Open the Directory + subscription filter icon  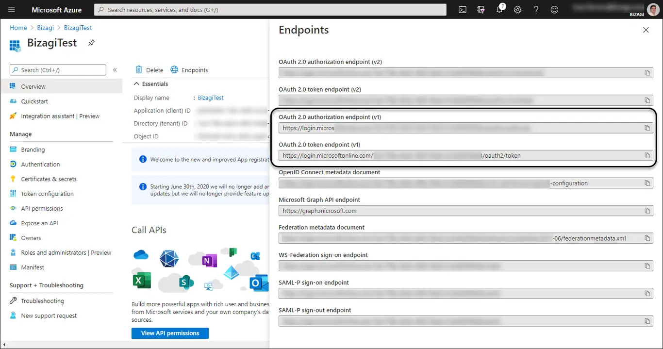pyautogui.click(x=481, y=10)
